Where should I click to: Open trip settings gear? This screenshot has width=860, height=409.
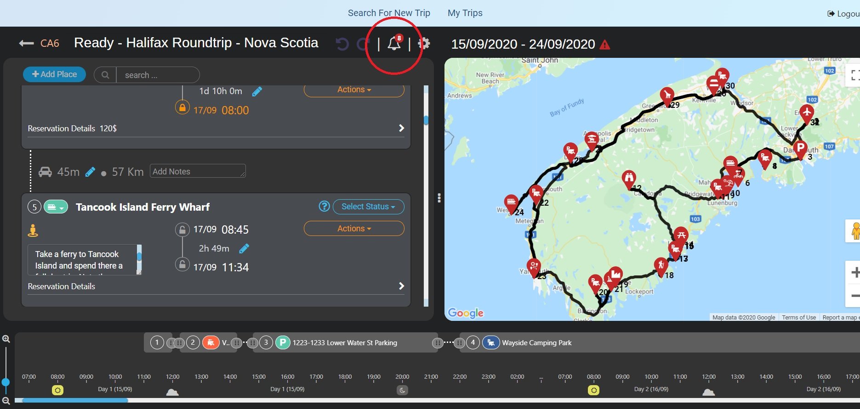[x=424, y=44]
